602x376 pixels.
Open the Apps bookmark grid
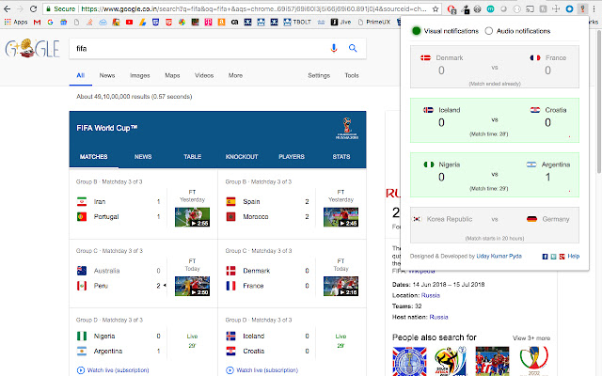coord(16,22)
